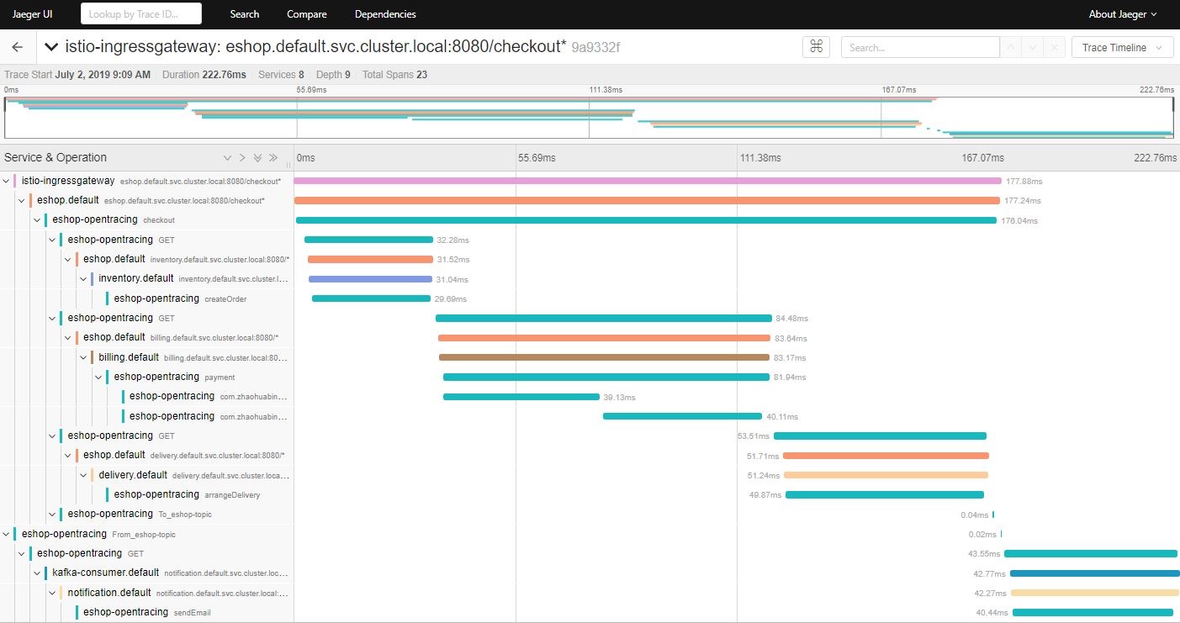Select the inventory.default 31.04ms span bar
1180x623 pixels.
click(371, 279)
